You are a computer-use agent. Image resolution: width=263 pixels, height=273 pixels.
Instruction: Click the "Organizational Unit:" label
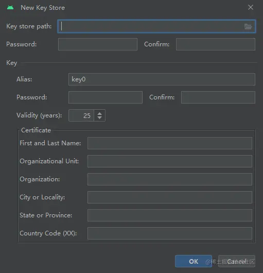[x=49, y=161]
